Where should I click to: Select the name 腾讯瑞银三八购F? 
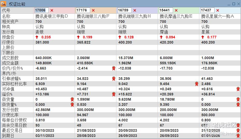click(93, 16)
